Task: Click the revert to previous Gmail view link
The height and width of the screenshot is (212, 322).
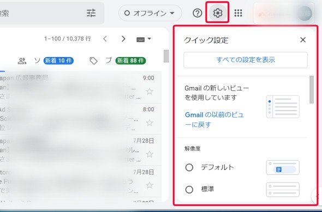Action: pyautogui.click(x=214, y=119)
